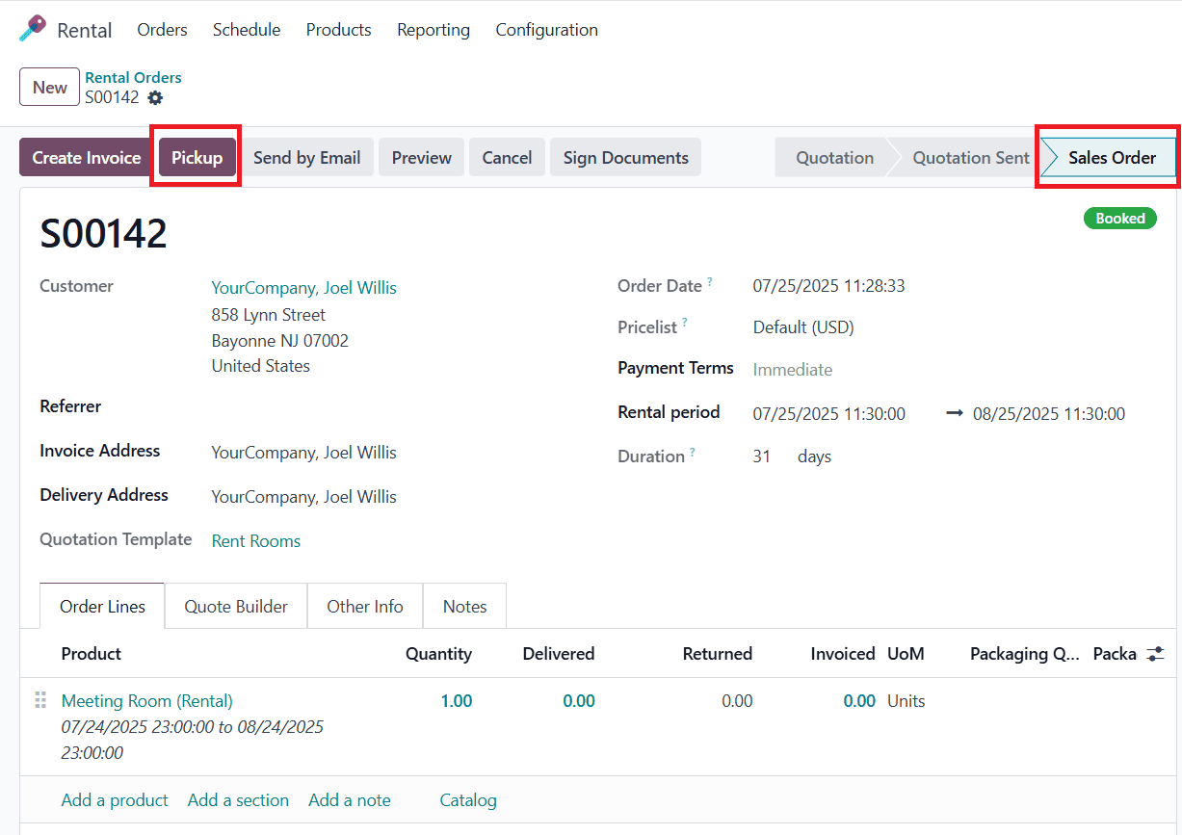Click the Units UoM cell
The width and height of the screenshot is (1182, 835).
[x=906, y=701]
